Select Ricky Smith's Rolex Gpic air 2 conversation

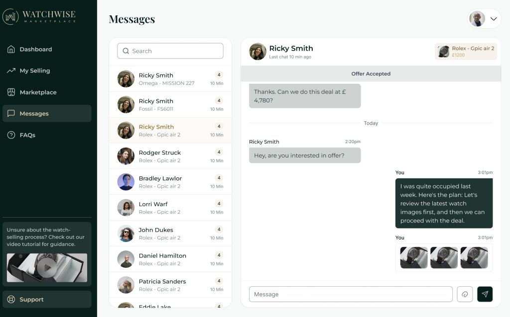click(x=170, y=130)
